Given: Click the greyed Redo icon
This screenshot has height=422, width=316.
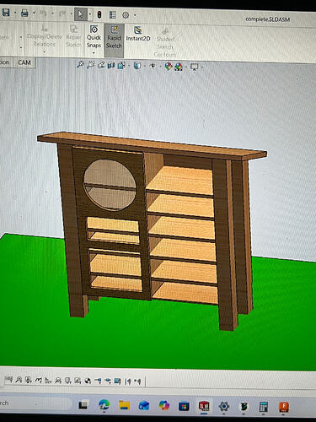Looking at the screenshot, I should 62,14.
